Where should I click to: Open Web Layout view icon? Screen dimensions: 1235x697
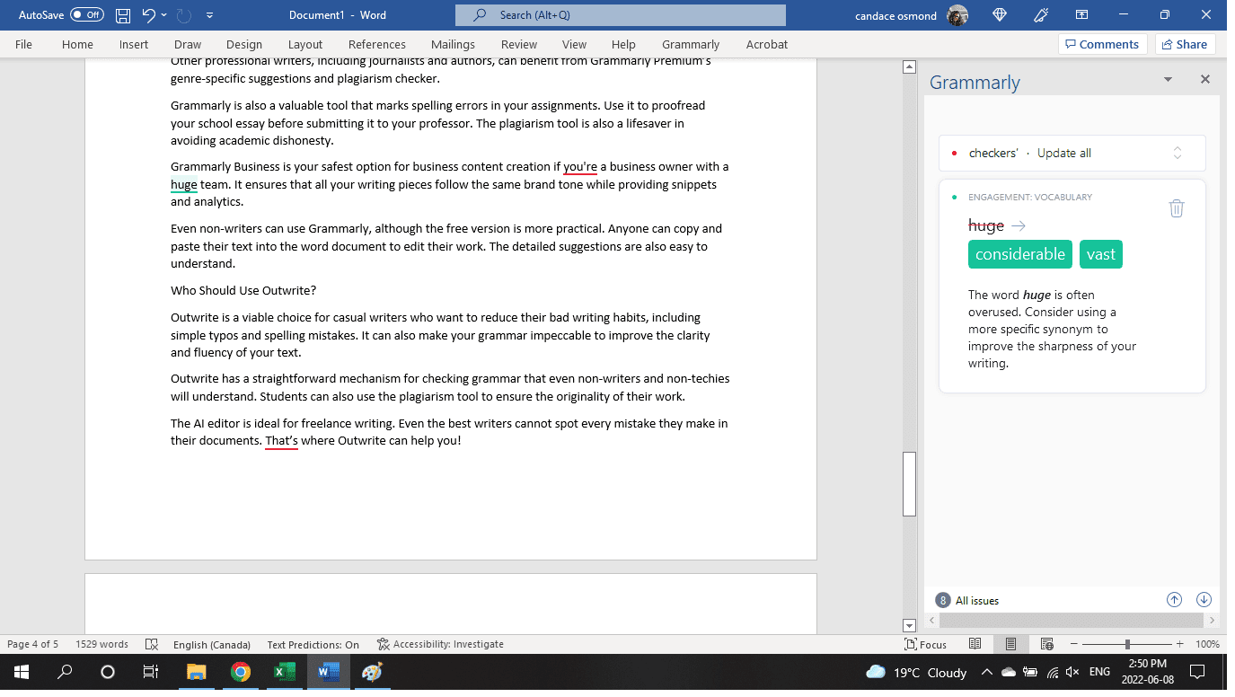[x=1047, y=644]
